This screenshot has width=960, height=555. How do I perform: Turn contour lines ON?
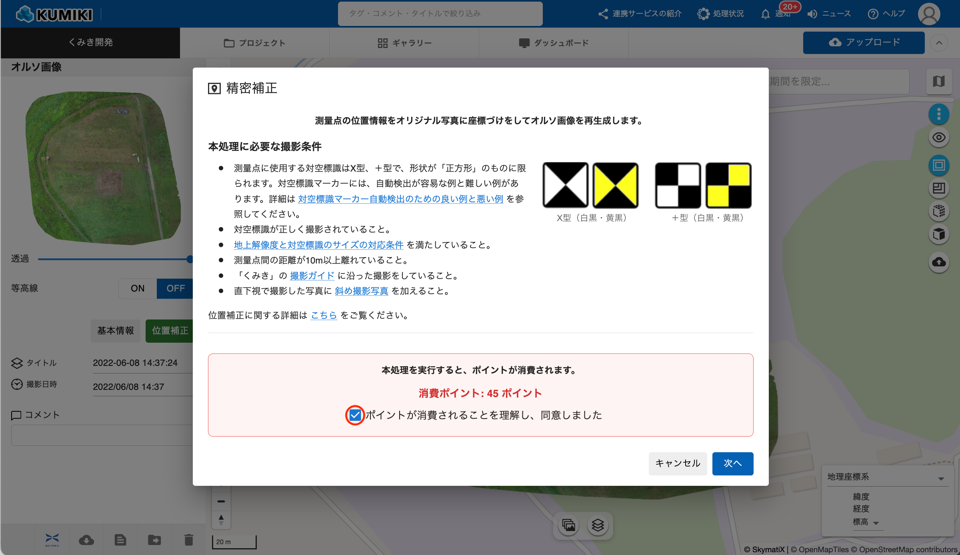pos(137,288)
